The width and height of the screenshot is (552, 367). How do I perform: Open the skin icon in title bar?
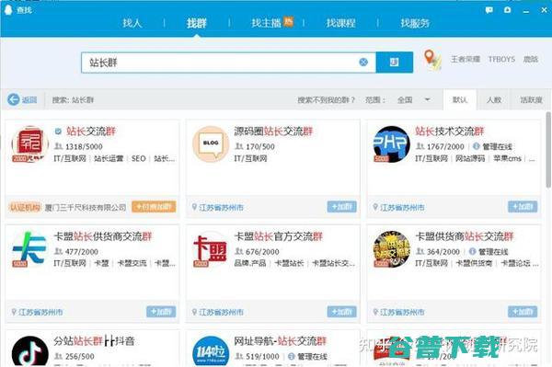(507, 10)
